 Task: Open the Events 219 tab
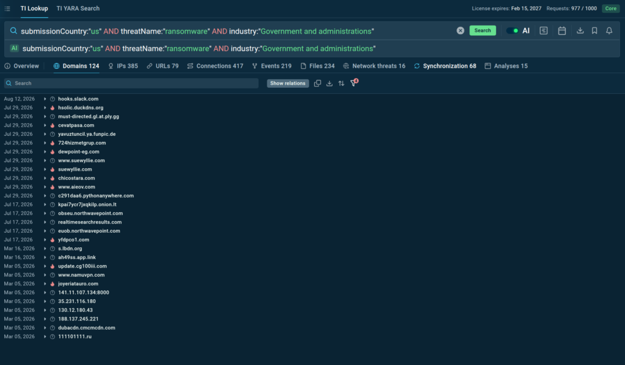[x=272, y=66]
